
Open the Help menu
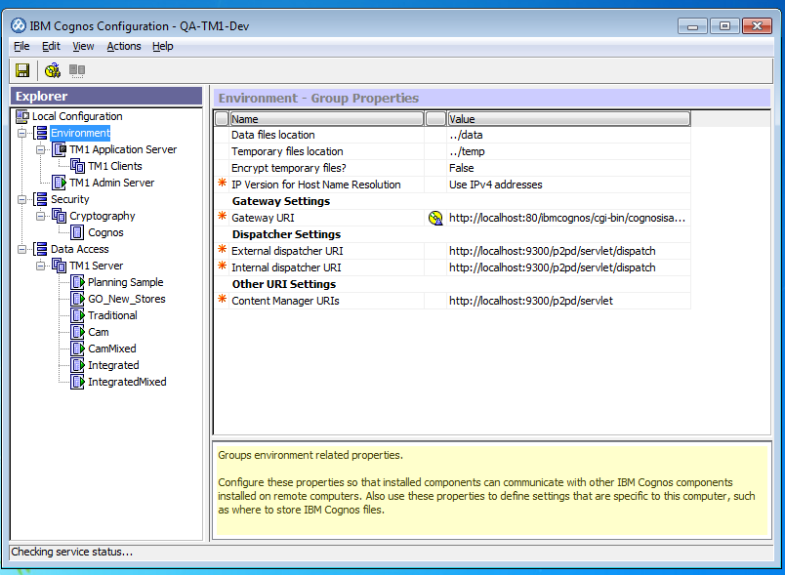click(163, 46)
